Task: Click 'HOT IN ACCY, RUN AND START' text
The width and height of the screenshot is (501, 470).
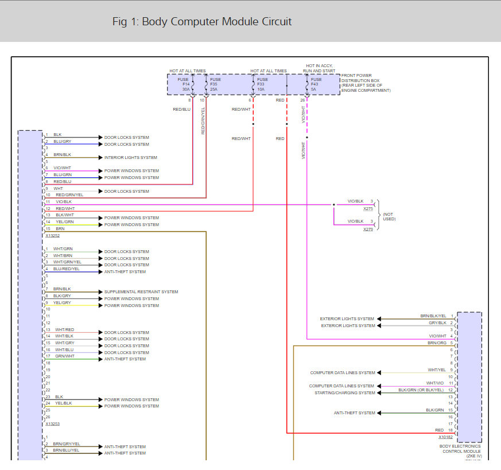Action: tap(319, 68)
